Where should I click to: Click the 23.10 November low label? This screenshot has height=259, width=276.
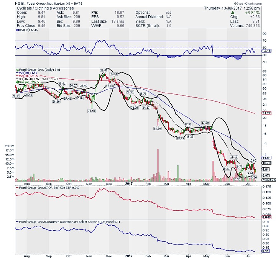point(91,111)
